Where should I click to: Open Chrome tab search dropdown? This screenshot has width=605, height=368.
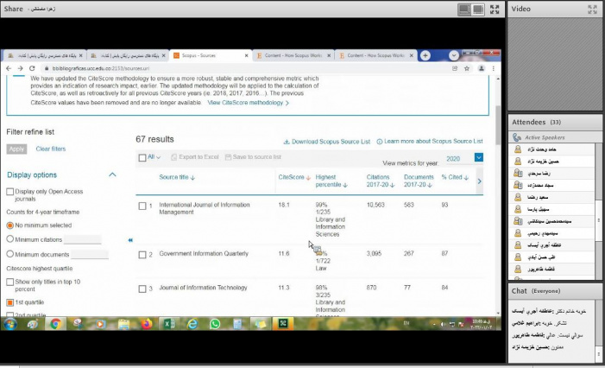[453, 55]
